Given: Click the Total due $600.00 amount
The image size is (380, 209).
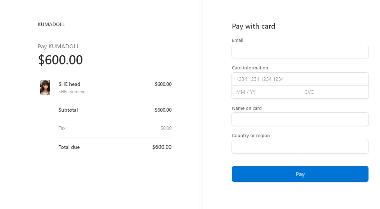Looking at the screenshot, I should coord(162,147).
